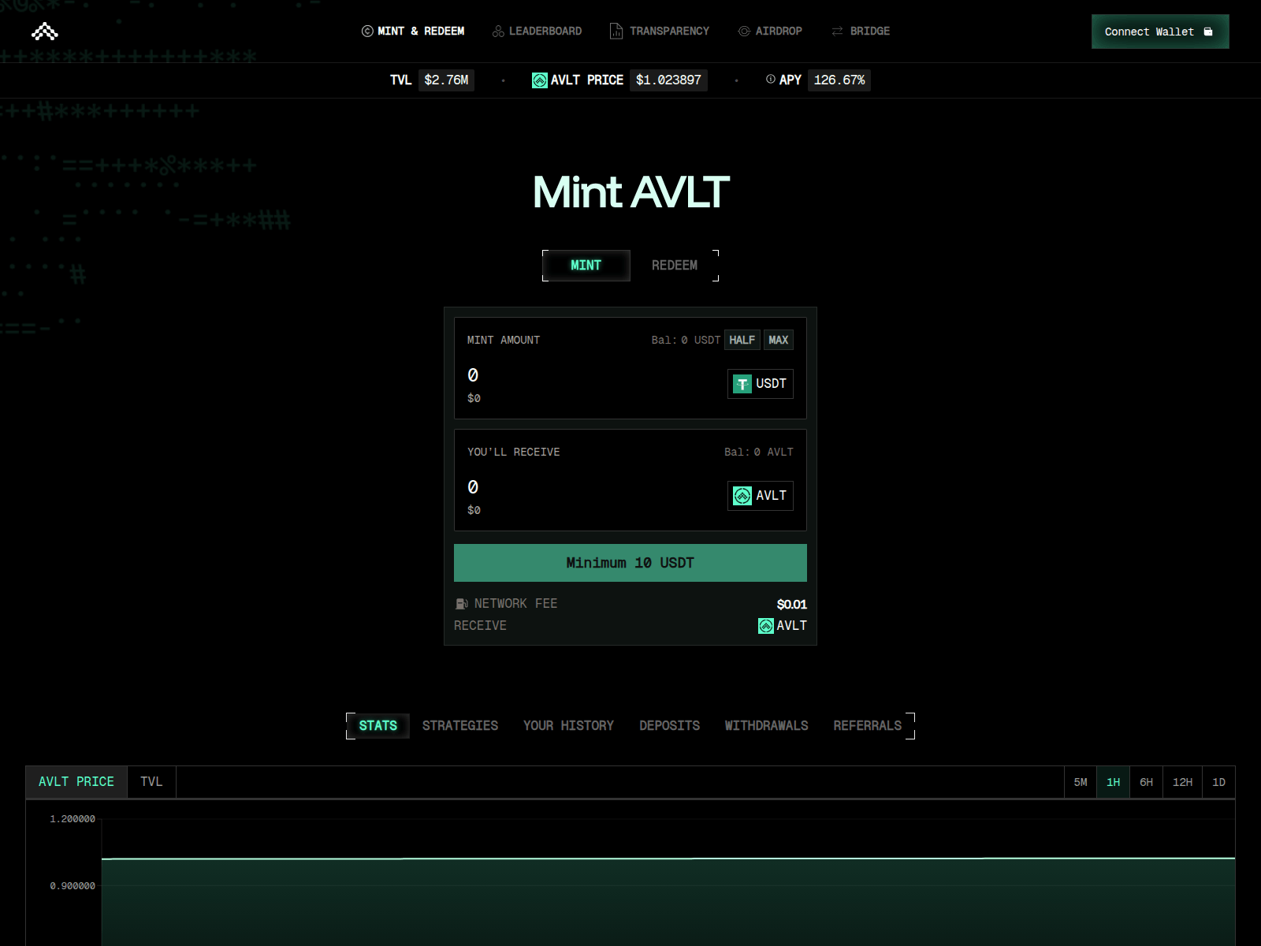This screenshot has width=1261, height=946.
Task: Select the WITHDRAWALS tab
Action: (767, 726)
